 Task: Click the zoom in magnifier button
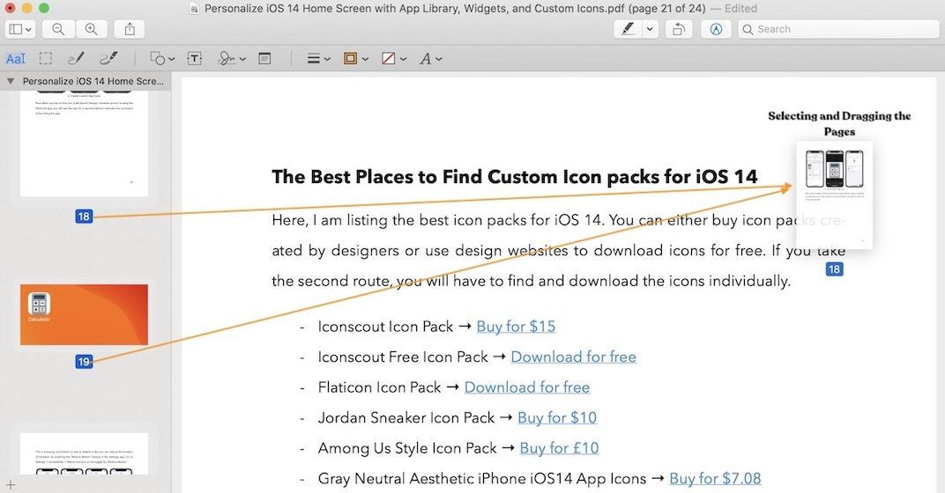pyautogui.click(x=91, y=29)
